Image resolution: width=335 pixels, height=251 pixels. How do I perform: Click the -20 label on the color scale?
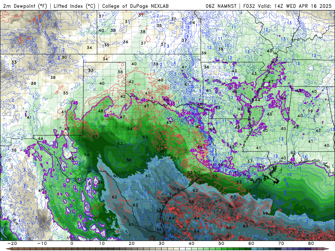(12, 243)
